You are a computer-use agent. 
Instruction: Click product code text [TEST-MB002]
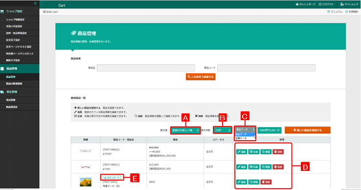[x=111, y=149]
